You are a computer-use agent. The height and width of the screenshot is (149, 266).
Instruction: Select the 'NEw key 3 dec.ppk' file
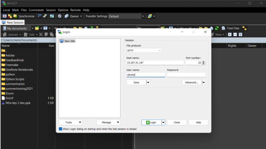(x=16, y=103)
